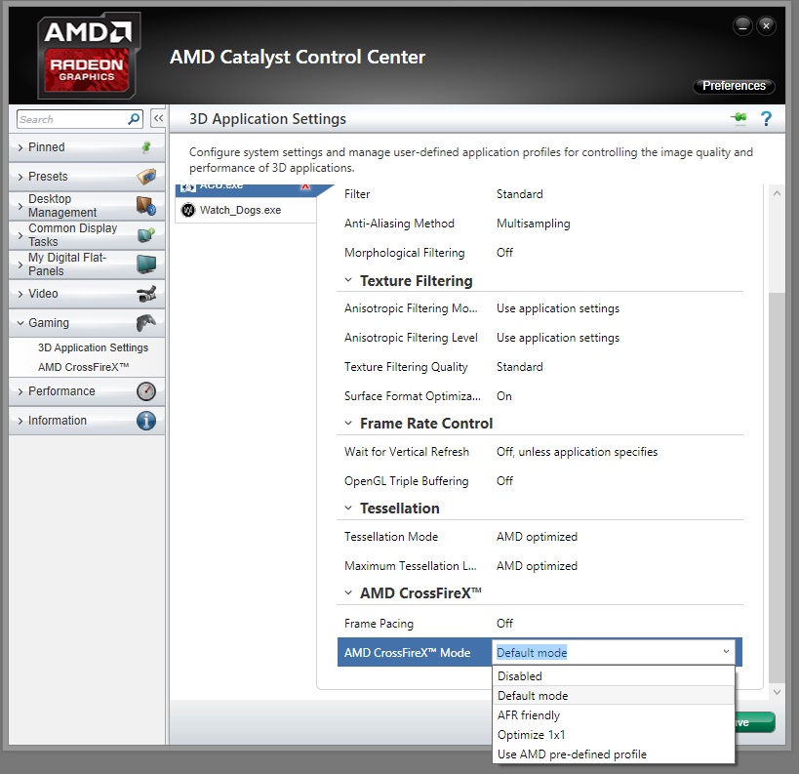Click the blue Information icon
The image size is (799, 774).
pyautogui.click(x=146, y=421)
